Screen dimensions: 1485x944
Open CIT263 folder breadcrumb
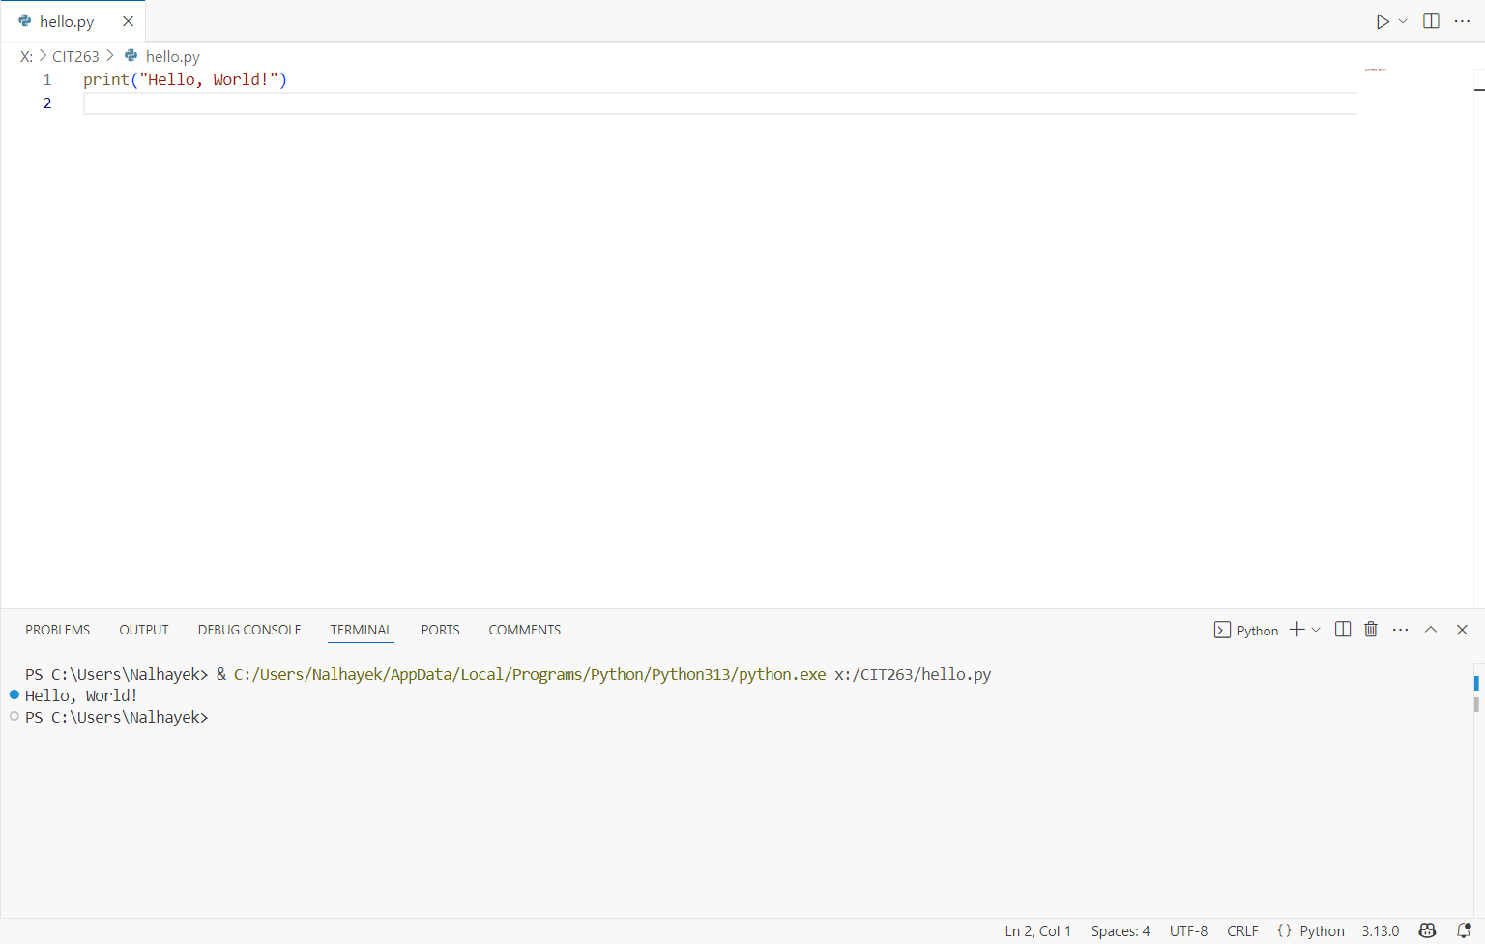pyautogui.click(x=75, y=56)
